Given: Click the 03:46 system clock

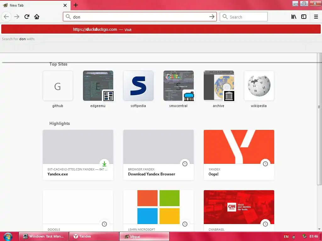Looking at the screenshot, I should (x=314, y=236).
